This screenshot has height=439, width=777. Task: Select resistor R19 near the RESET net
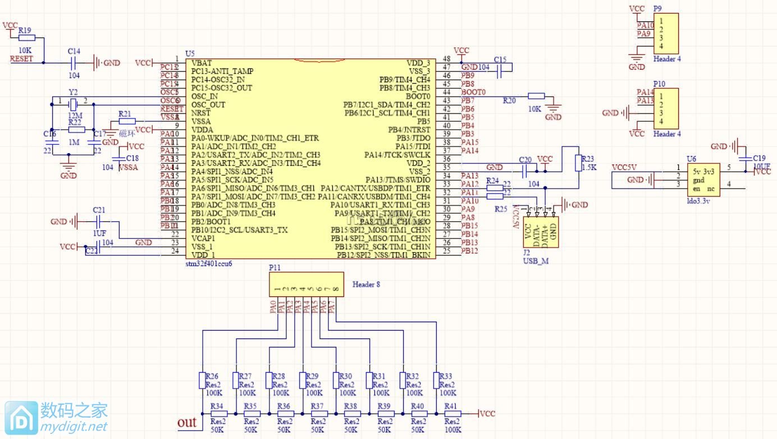click(x=26, y=38)
